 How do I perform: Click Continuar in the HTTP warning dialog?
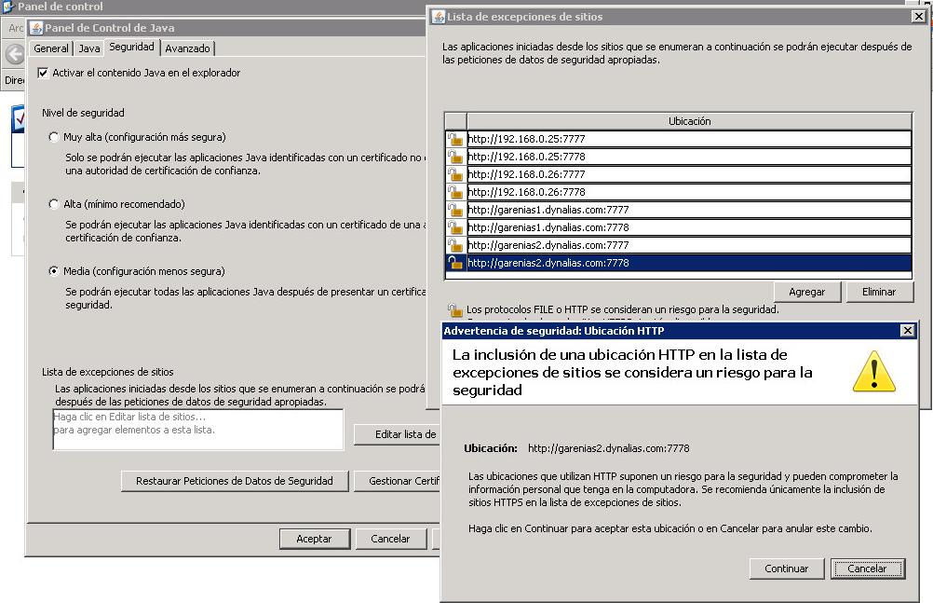[x=787, y=569]
